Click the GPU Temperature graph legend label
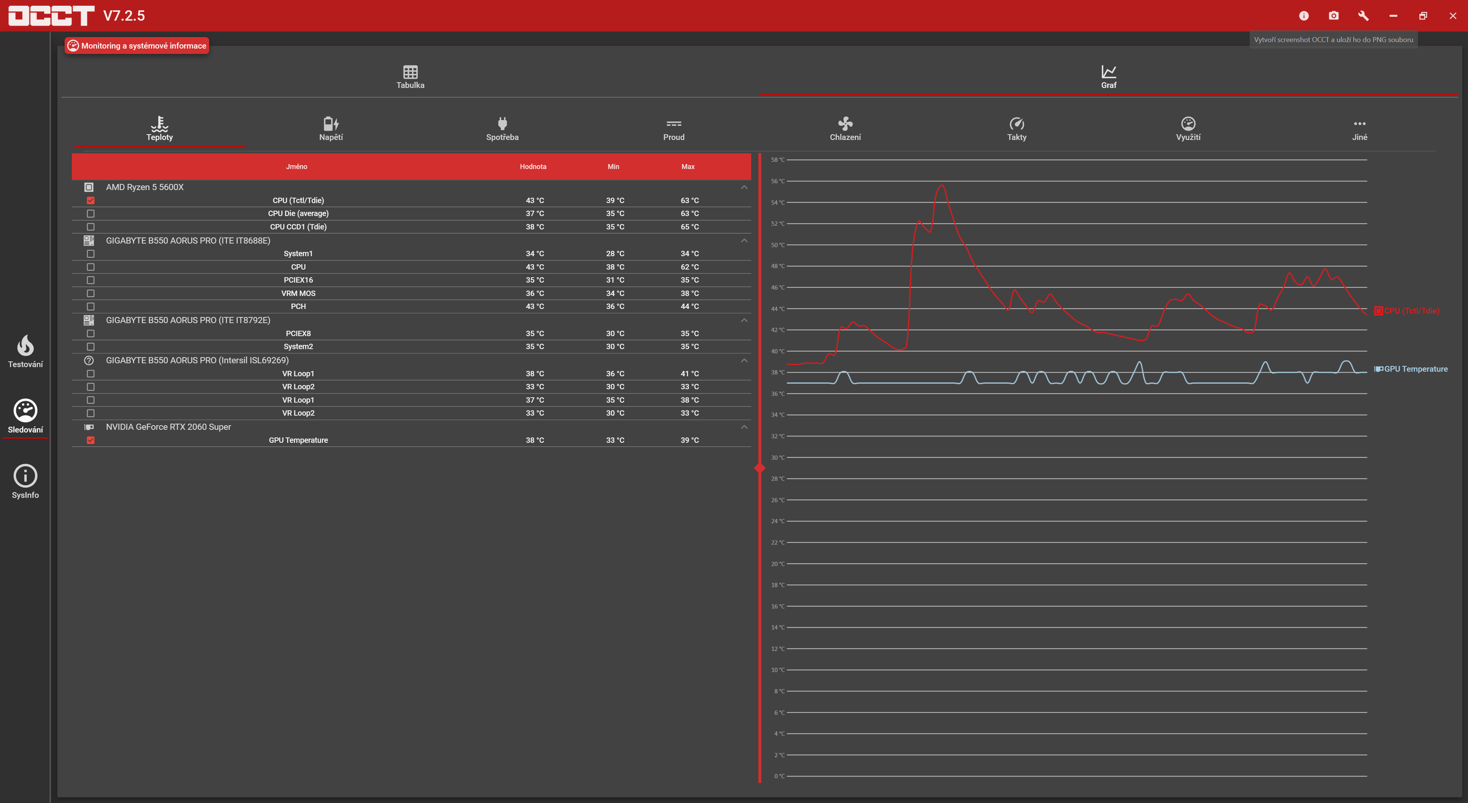Image resolution: width=1468 pixels, height=803 pixels. (x=1416, y=369)
